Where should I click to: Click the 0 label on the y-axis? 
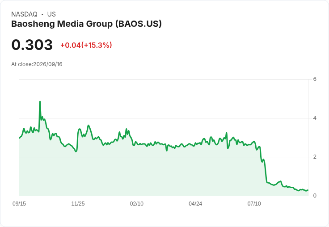[315, 196]
